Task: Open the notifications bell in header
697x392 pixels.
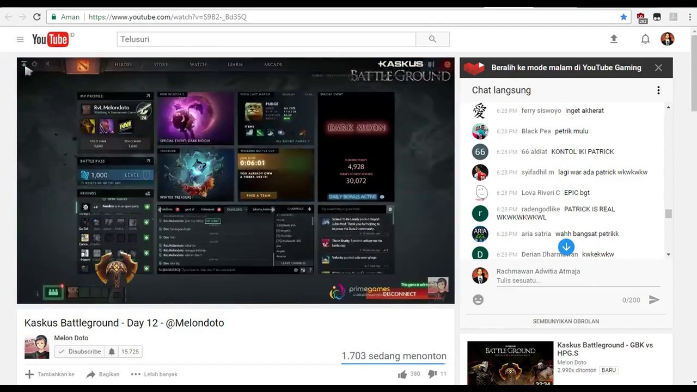Action: (645, 39)
